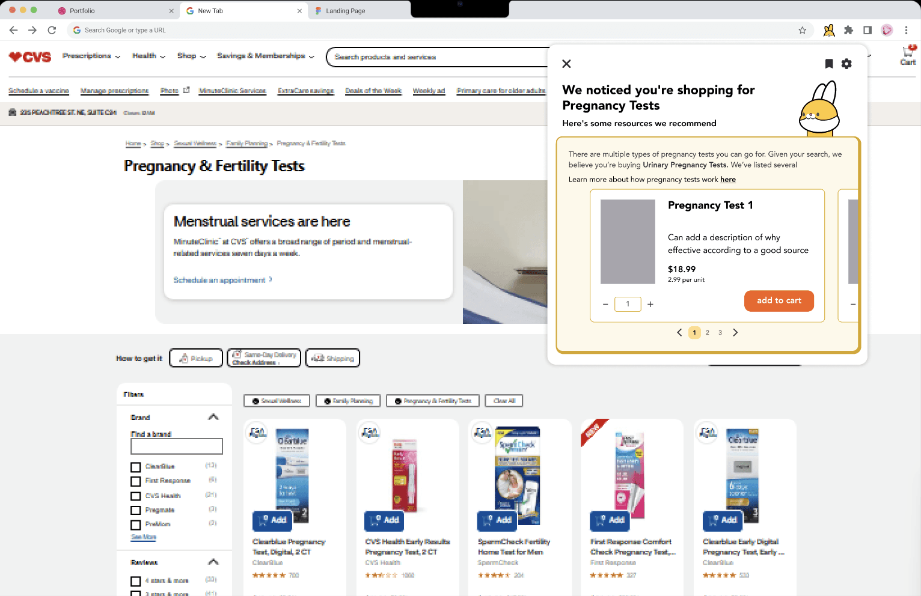Select recommendation page 1
921x596 pixels.
[694, 332]
